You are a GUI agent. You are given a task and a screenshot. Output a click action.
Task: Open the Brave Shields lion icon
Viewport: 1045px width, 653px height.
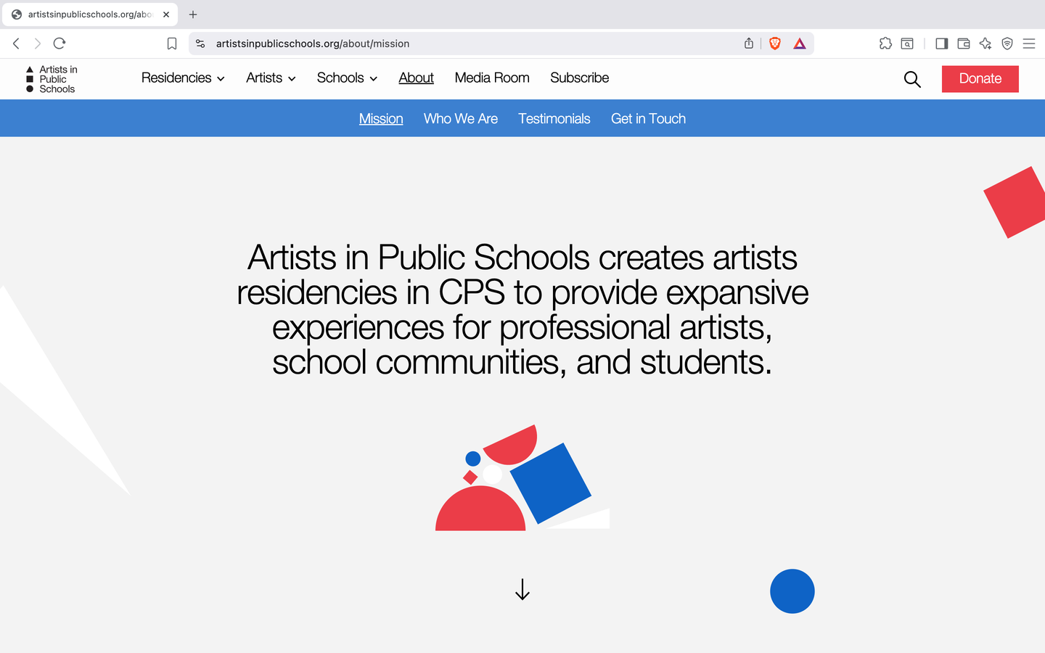click(775, 44)
